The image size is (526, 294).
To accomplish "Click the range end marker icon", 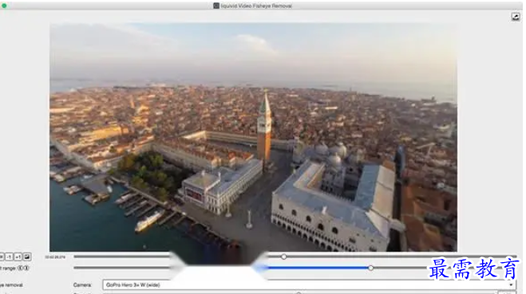I will point(26,268).
